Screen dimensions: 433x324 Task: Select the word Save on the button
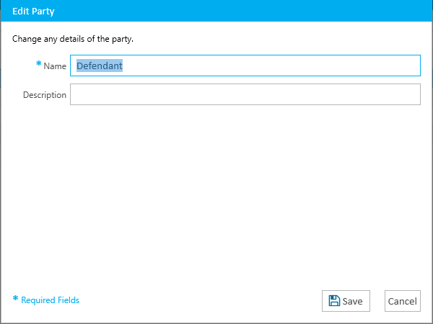pos(352,301)
